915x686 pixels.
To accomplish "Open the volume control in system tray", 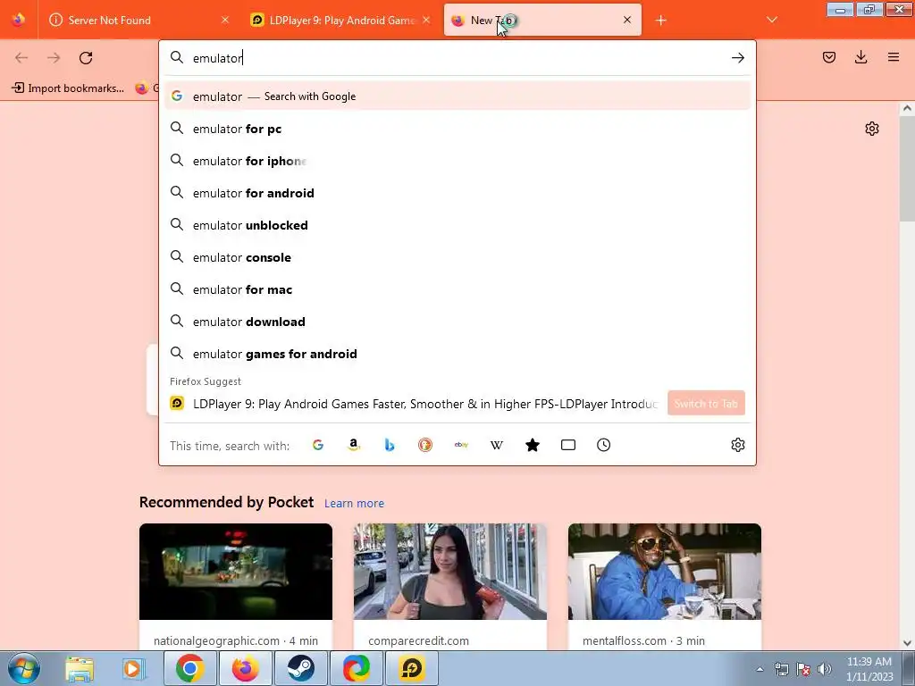I will coord(825,669).
